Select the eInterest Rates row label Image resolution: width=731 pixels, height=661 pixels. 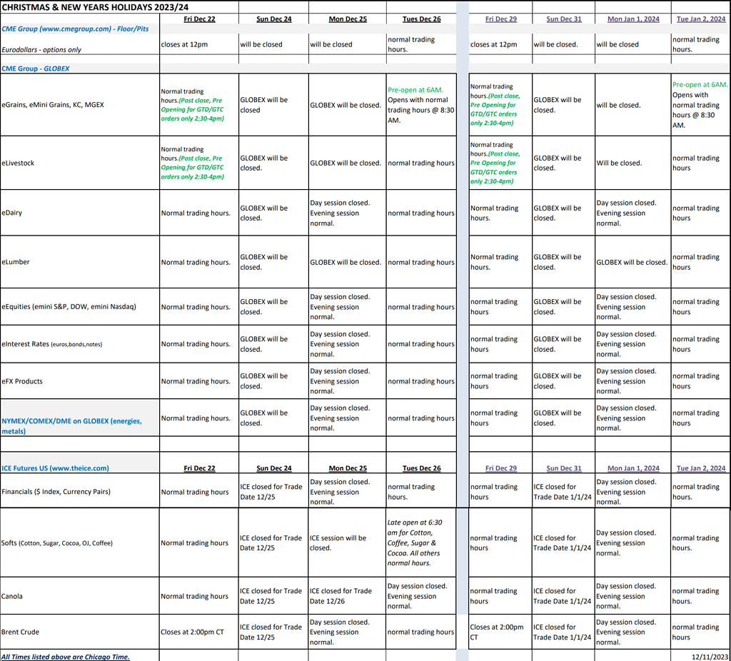51,344
